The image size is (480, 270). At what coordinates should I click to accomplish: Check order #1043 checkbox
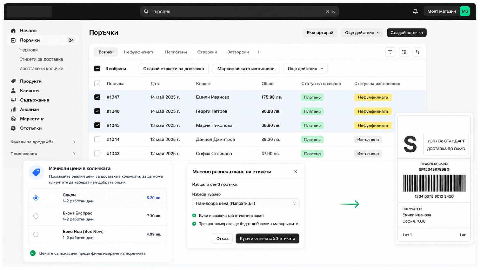[97, 153]
